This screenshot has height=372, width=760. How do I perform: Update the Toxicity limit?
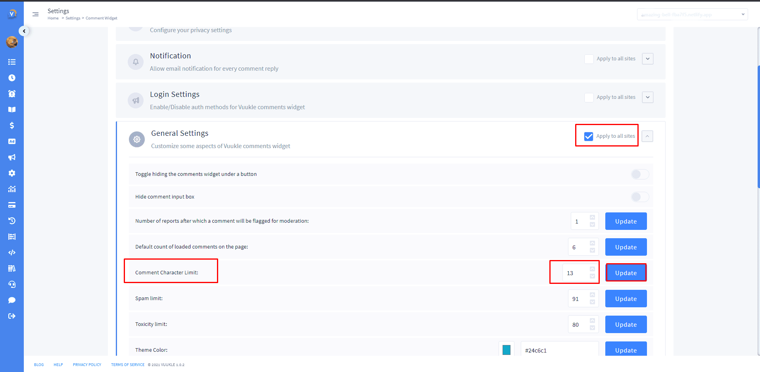click(626, 324)
